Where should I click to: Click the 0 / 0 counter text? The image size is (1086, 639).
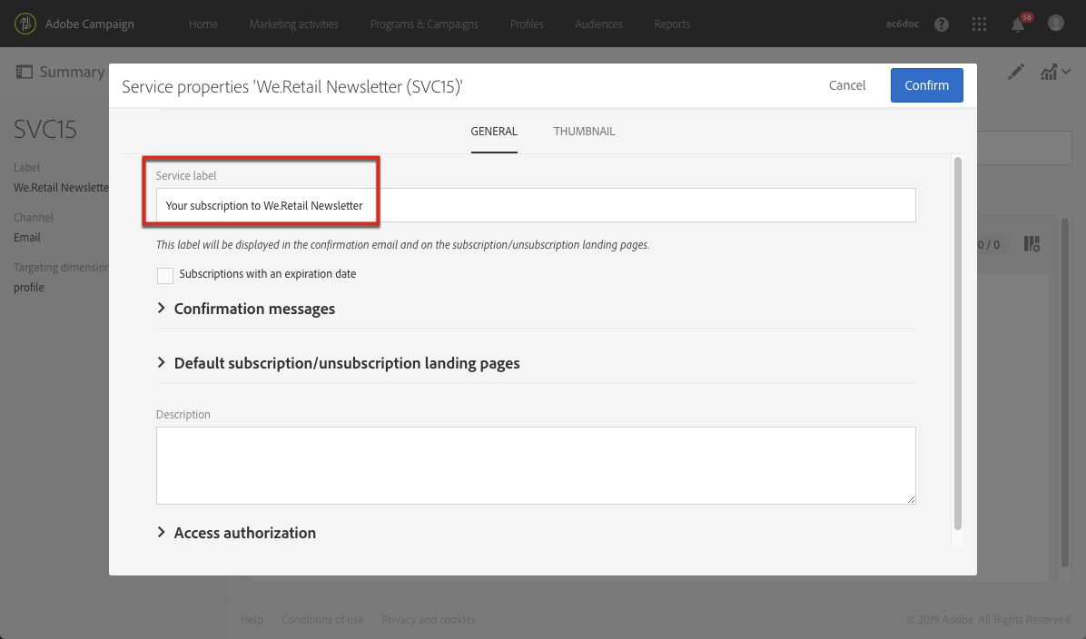click(988, 244)
